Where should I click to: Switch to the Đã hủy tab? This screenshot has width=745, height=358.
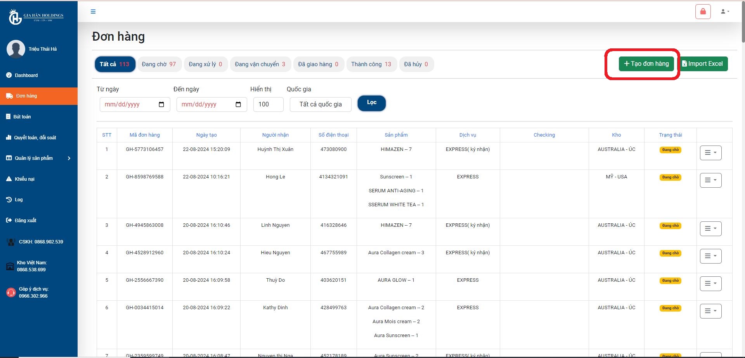pos(416,64)
